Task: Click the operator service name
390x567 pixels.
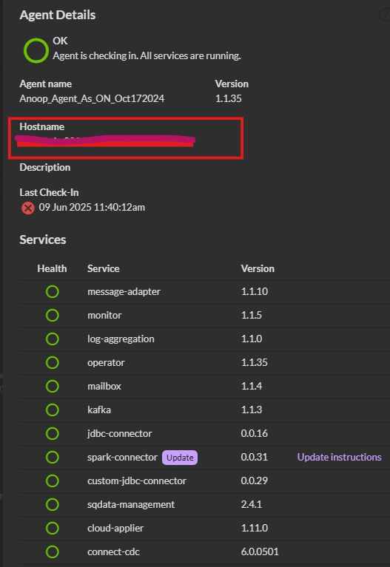Action: pos(106,363)
